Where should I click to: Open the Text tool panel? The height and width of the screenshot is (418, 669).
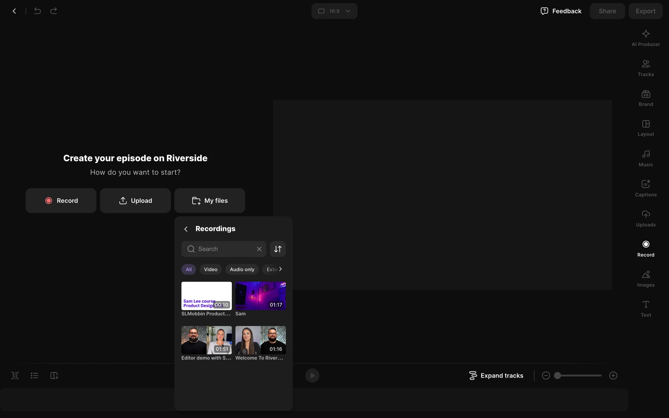point(646,309)
